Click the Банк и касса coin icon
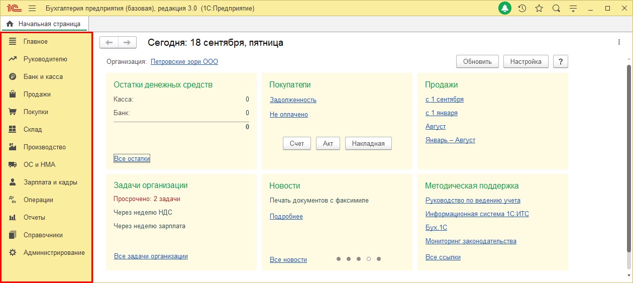This screenshot has height=283, width=633. 13,76
